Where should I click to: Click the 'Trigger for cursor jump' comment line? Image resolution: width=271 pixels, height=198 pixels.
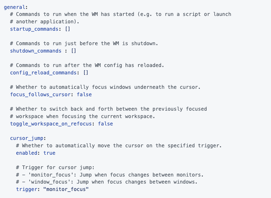point(55,167)
